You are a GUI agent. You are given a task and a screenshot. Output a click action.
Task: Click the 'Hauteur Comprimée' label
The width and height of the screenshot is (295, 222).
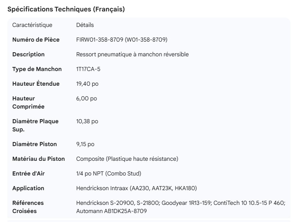[28, 102]
